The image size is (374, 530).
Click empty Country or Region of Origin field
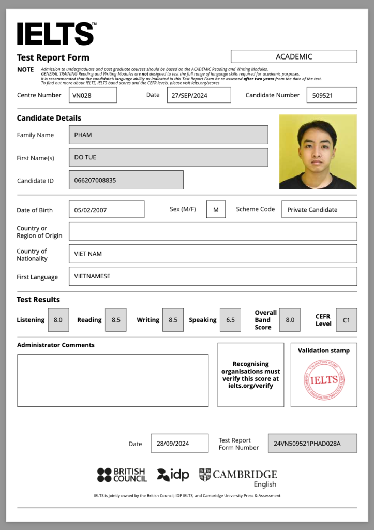point(213,231)
